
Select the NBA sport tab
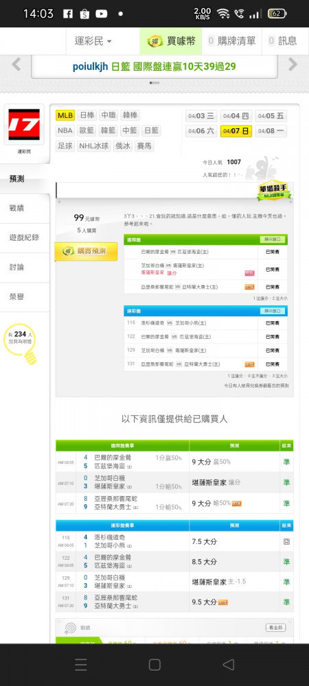pyautogui.click(x=65, y=131)
